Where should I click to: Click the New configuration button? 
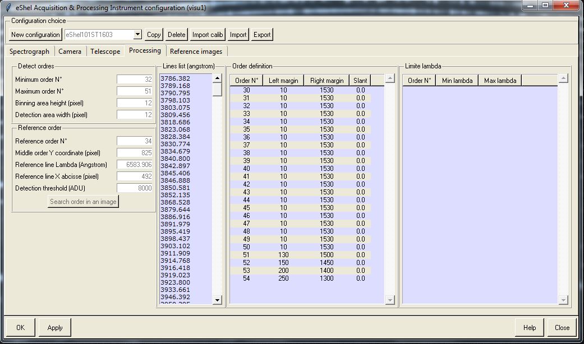(35, 34)
